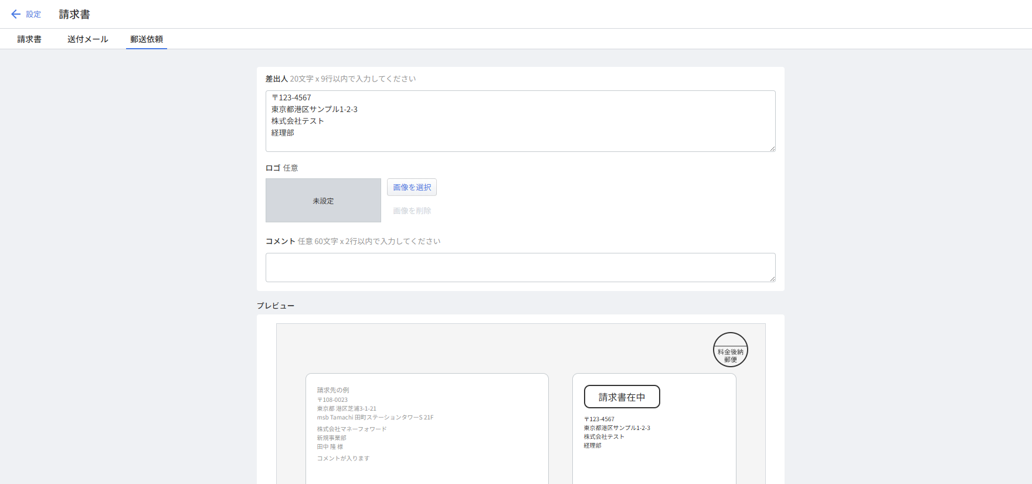The image size is (1032, 484).
Task: Go back via the 設定 link
Action: pos(33,14)
